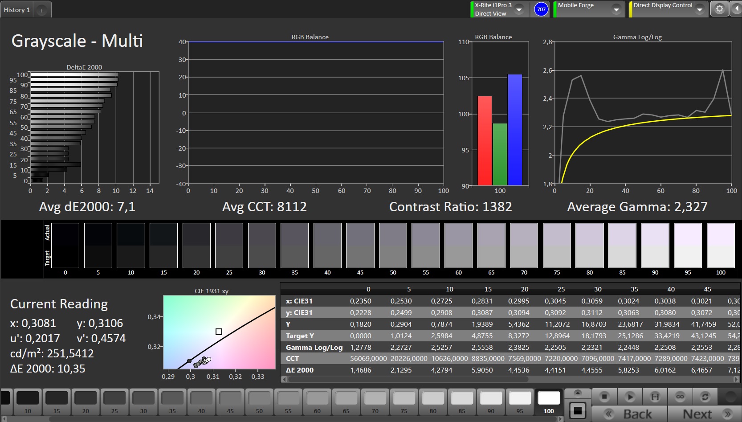Click the DeltaE 2000 bar chart

(x=94, y=127)
